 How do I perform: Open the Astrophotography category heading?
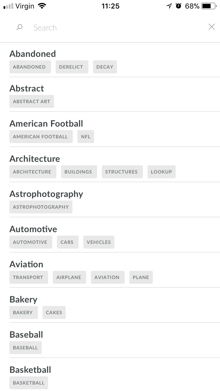(x=46, y=194)
